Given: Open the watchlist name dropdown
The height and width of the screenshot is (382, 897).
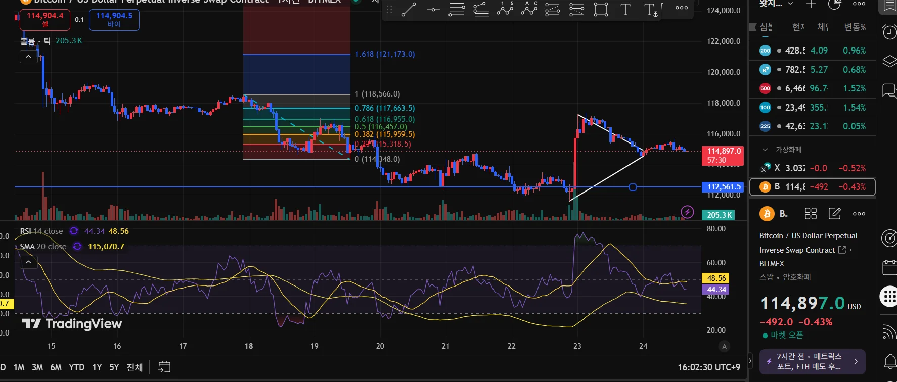Looking at the screenshot, I should [790, 4].
